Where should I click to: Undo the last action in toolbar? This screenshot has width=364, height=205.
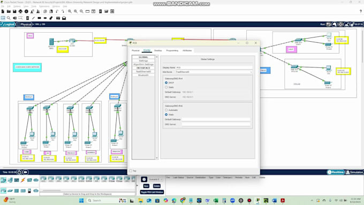pos(57,11)
